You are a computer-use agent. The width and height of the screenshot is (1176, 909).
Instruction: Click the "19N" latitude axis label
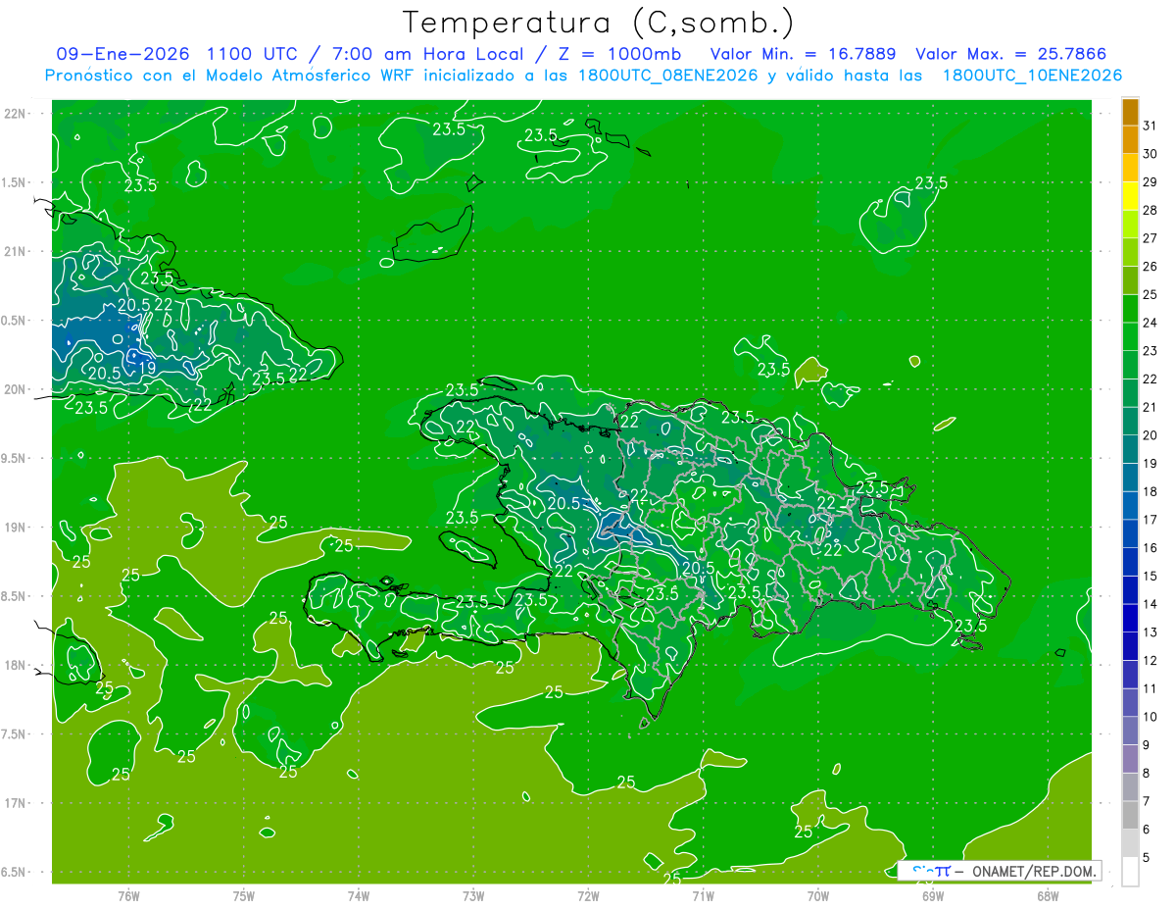click(15, 528)
